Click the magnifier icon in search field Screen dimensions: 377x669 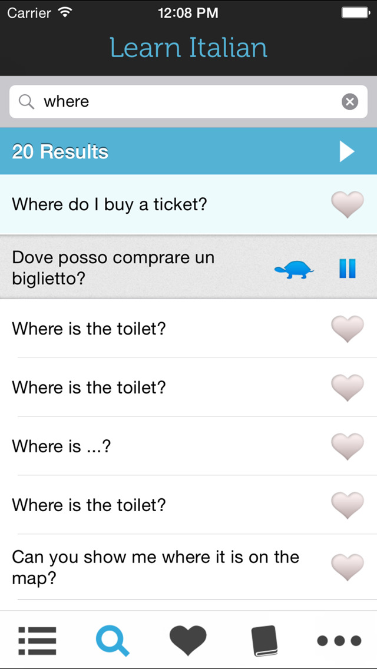click(27, 102)
